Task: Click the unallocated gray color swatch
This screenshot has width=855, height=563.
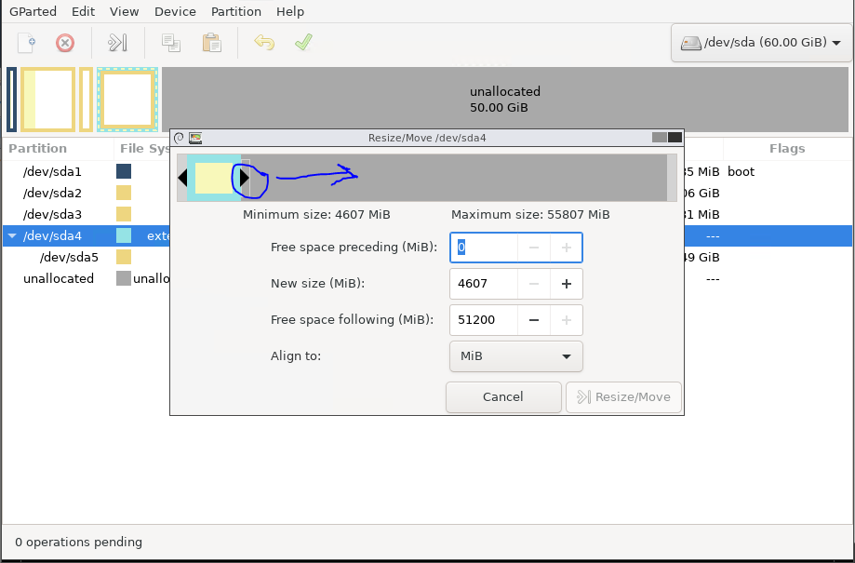Action: [x=124, y=279]
